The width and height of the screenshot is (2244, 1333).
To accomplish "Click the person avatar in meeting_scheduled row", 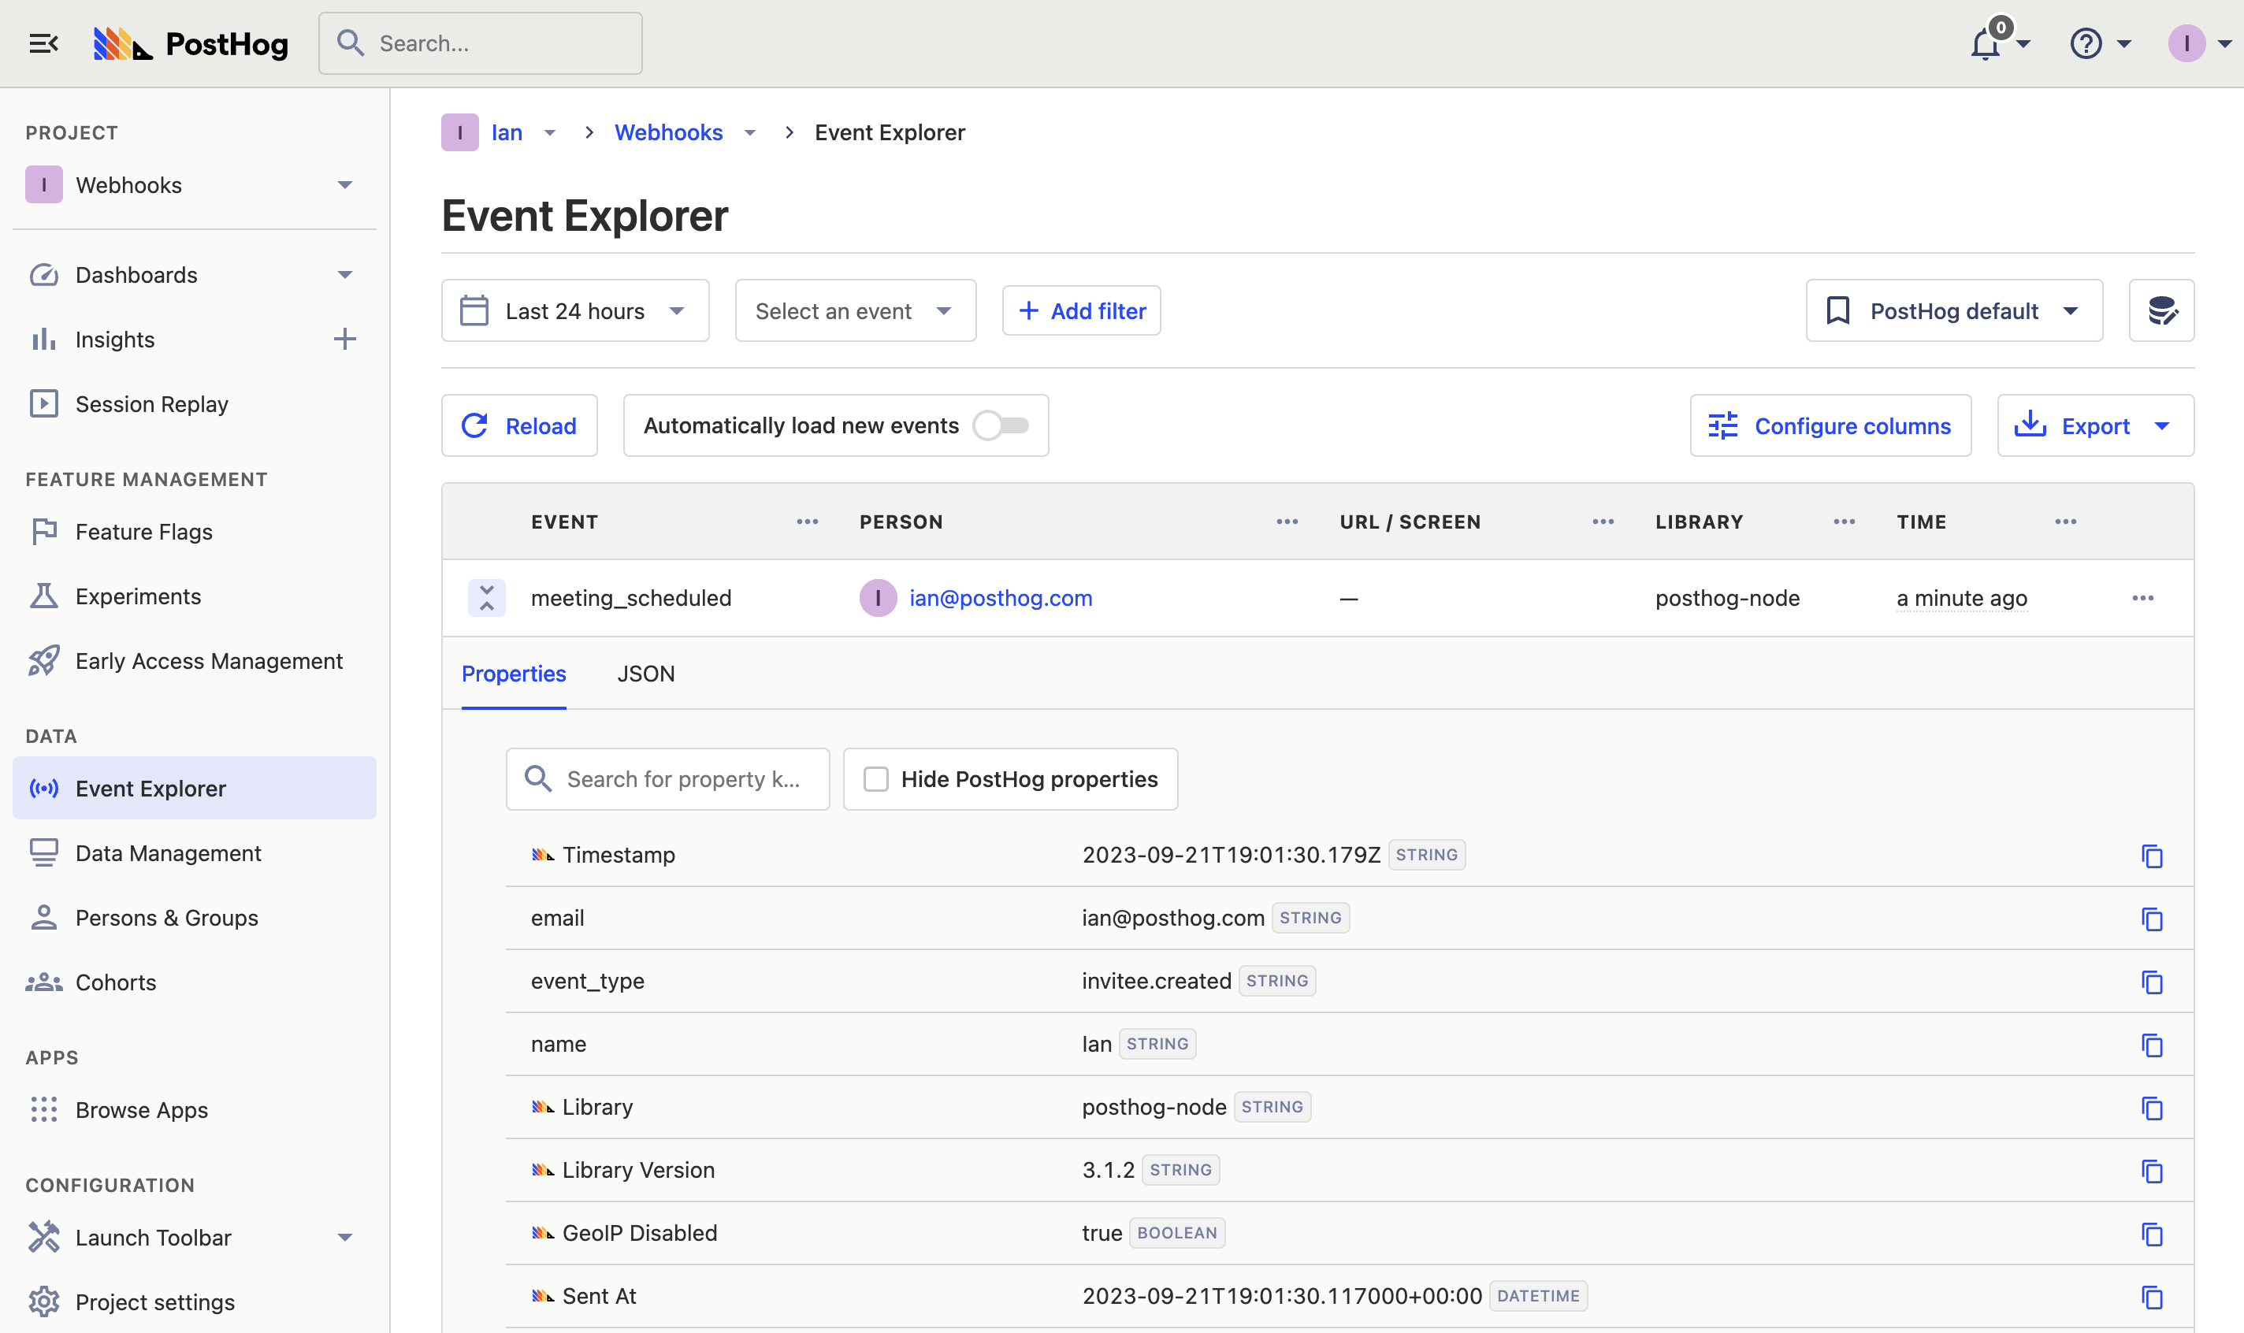I will point(878,598).
